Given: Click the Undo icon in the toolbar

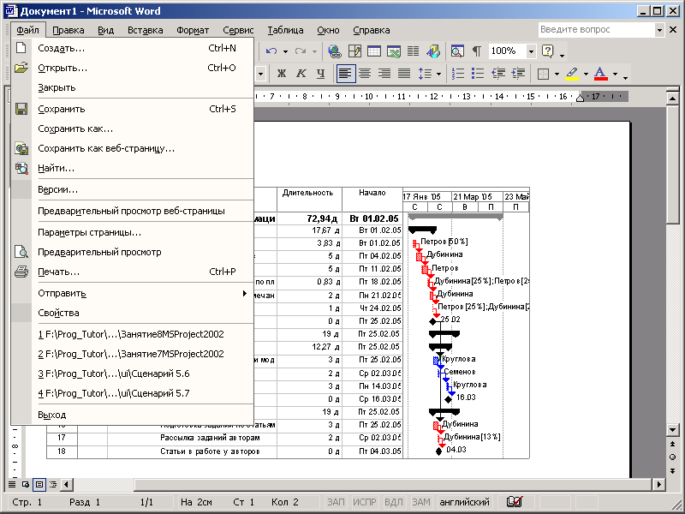Looking at the screenshot, I should 271,51.
